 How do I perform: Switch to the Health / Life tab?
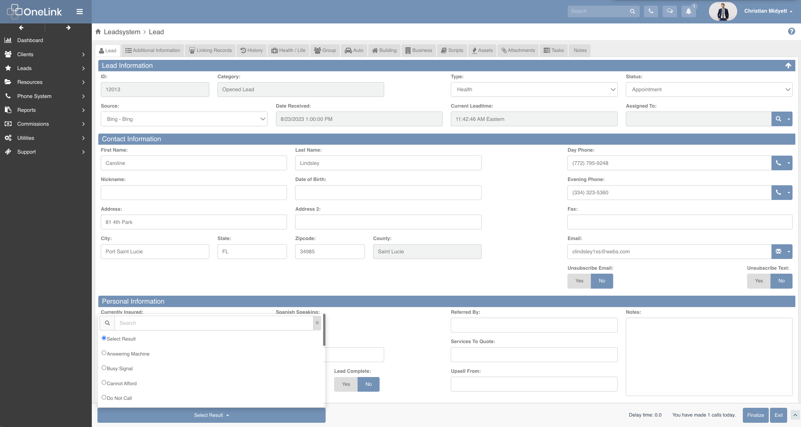(x=288, y=50)
